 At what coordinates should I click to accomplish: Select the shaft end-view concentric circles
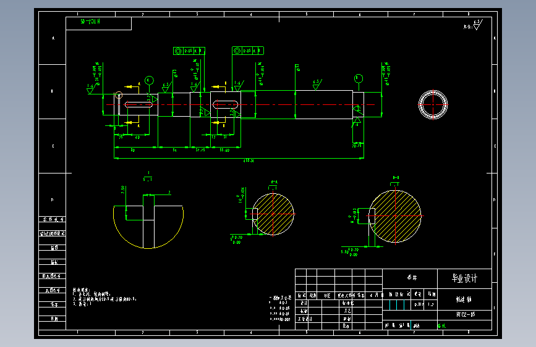coord(433,104)
